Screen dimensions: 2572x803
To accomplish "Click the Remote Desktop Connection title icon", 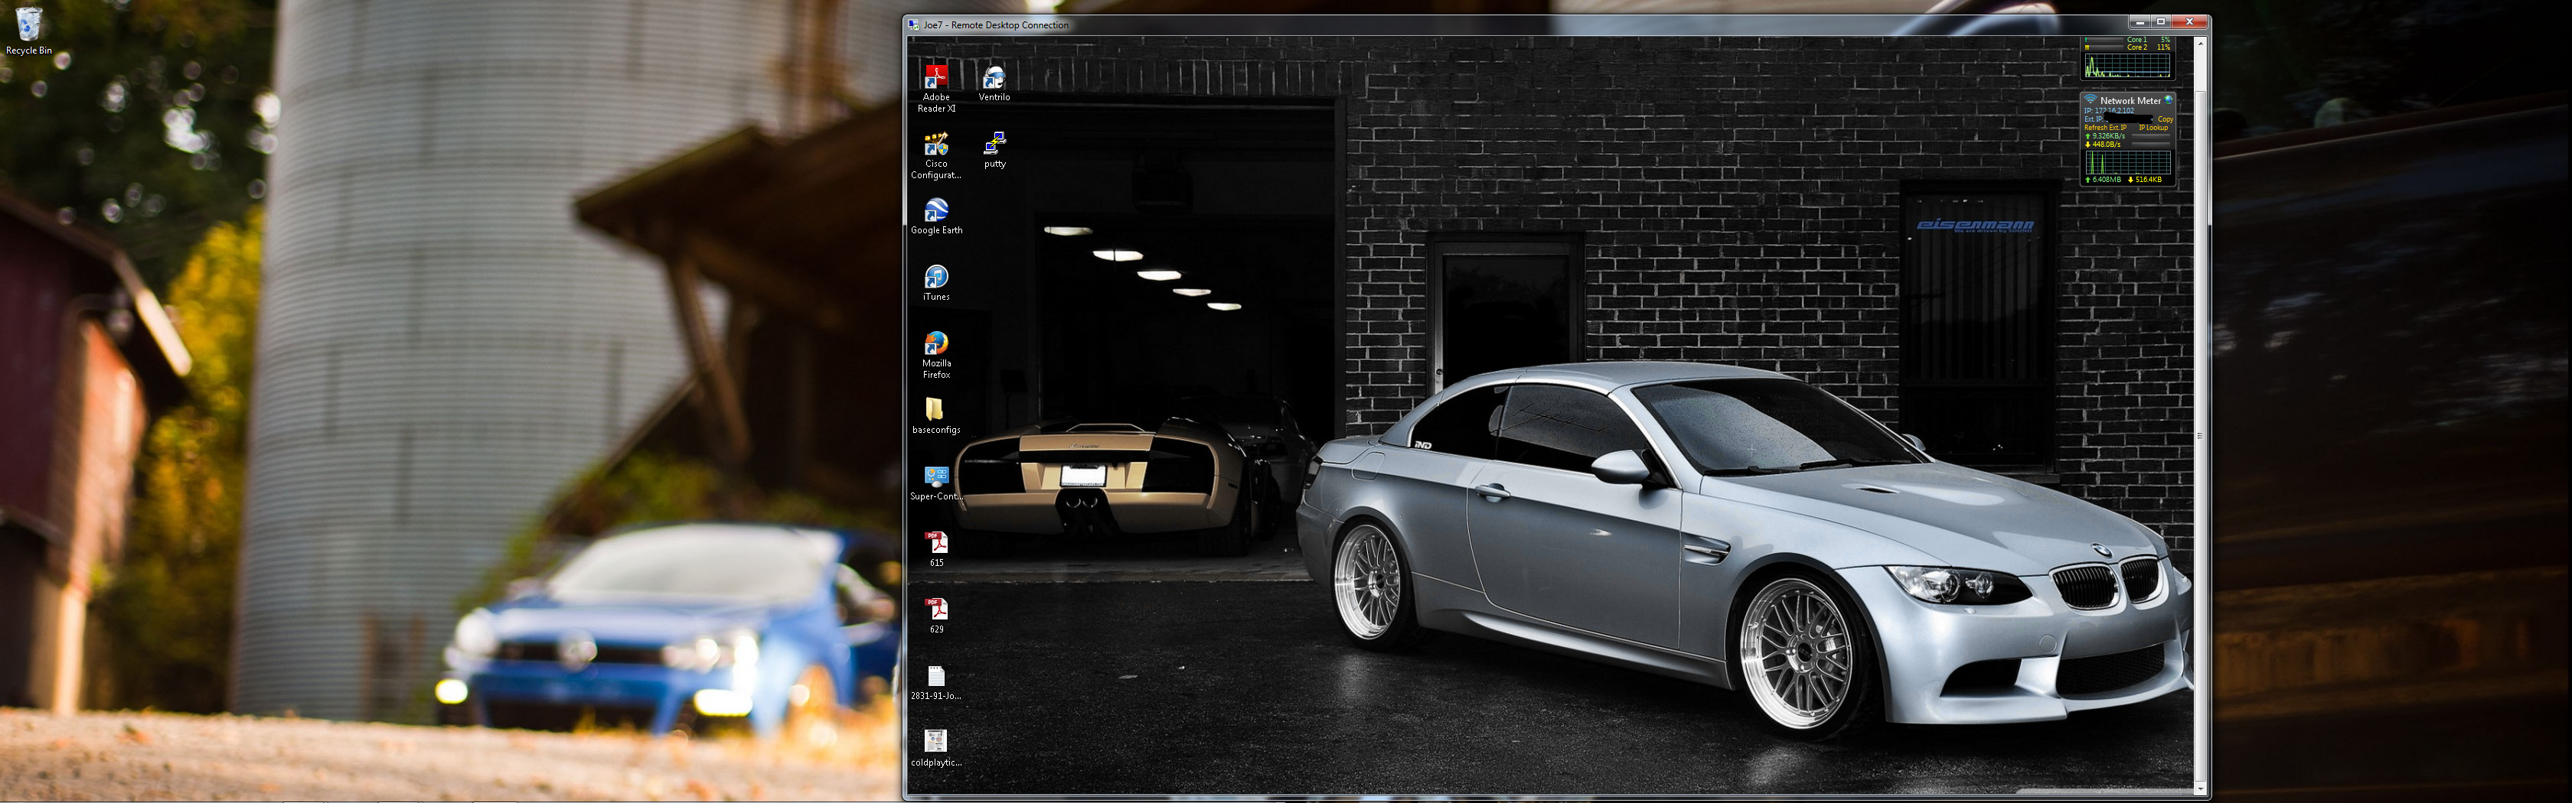I will [x=913, y=25].
